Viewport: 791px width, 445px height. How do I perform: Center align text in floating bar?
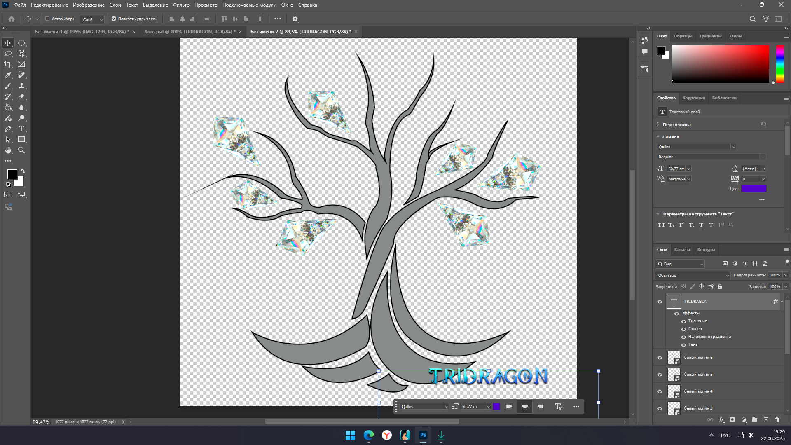click(x=524, y=407)
